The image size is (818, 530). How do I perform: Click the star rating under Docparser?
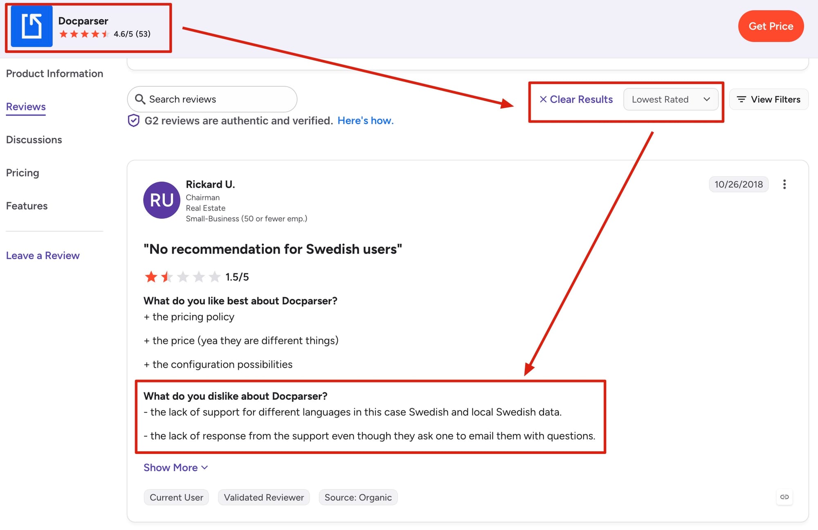84,34
